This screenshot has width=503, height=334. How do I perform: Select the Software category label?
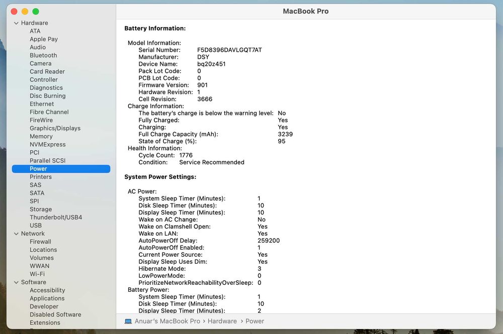(x=33, y=282)
